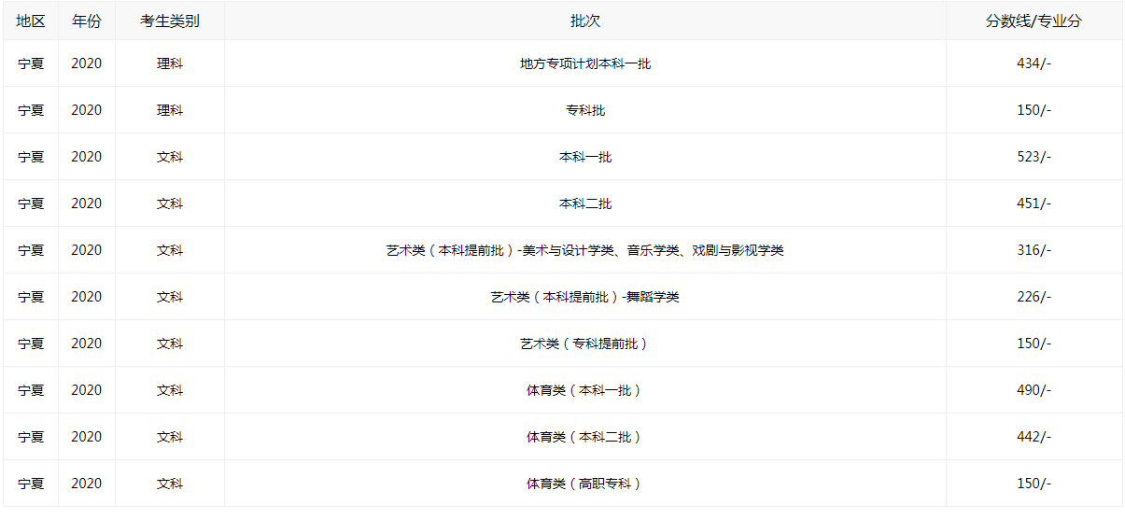
Task: Click the 年份 column header
Action: pos(86,21)
